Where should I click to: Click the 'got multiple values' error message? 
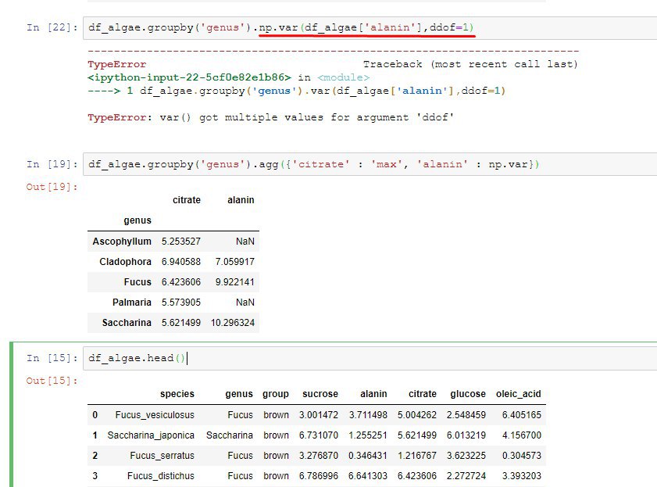click(x=270, y=117)
